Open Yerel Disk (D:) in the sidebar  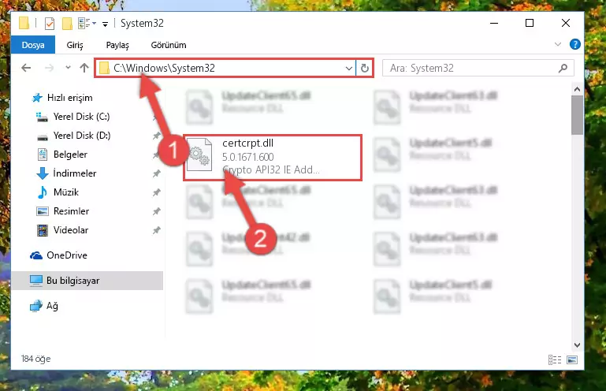(x=72, y=136)
